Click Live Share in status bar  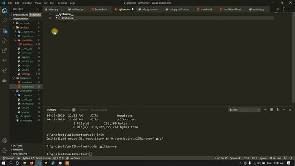[73, 158]
